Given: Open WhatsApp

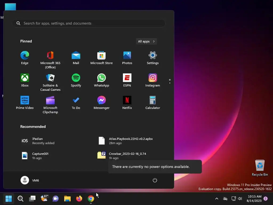Looking at the screenshot, I should click(x=102, y=80).
